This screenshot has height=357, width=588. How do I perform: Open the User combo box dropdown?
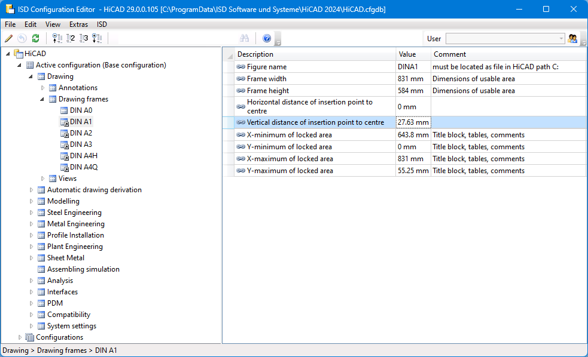click(561, 39)
